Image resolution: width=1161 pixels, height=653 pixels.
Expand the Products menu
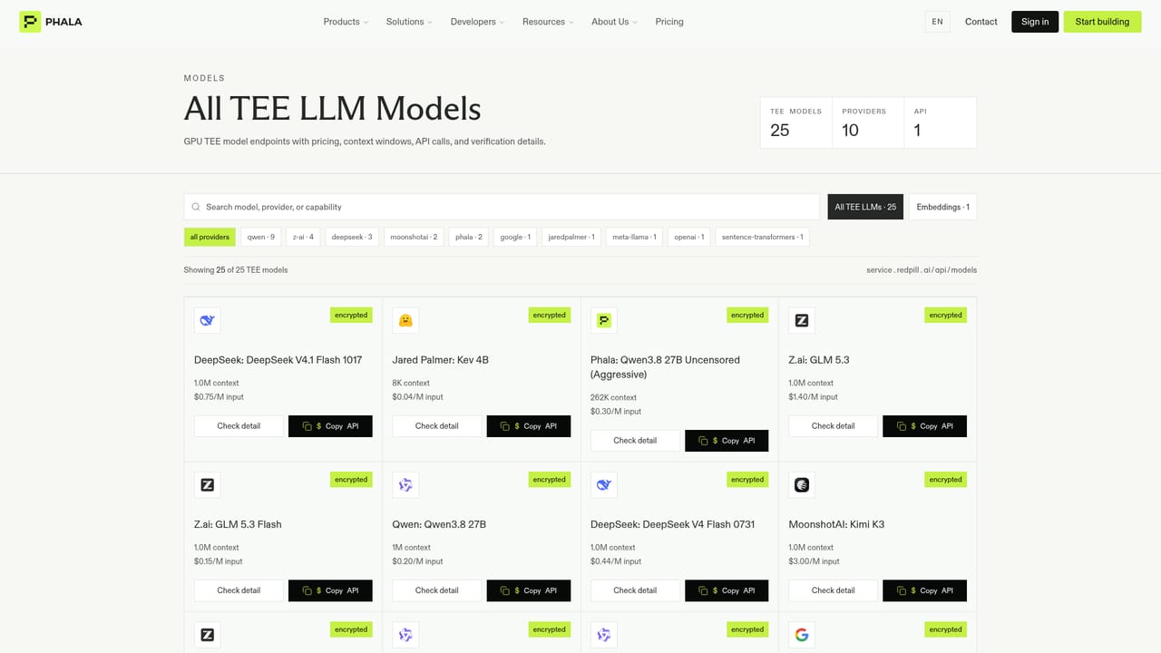(346, 22)
